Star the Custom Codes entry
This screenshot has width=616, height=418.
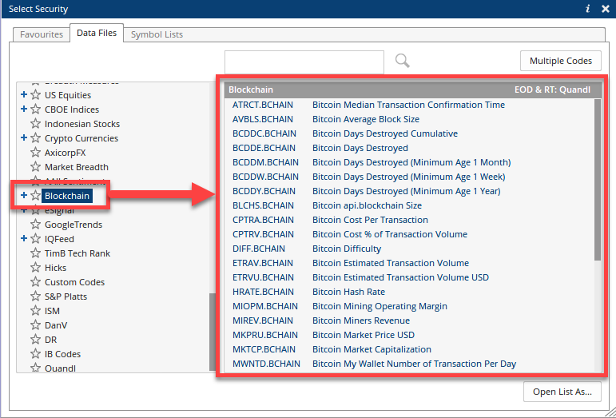pos(35,282)
